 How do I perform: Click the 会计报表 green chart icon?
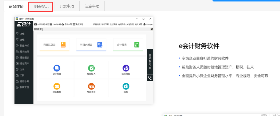(137, 45)
